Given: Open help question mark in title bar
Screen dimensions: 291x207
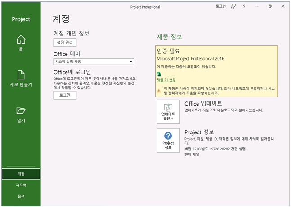Looking at the screenshot, I should tap(244, 6).
